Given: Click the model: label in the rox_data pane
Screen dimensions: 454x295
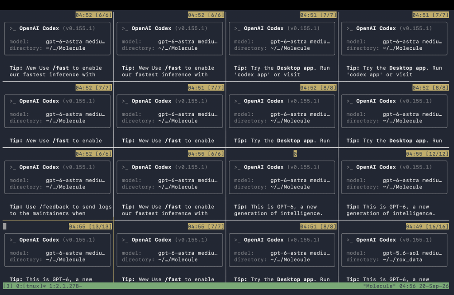Looking at the screenshot, I should pos(356,253).
